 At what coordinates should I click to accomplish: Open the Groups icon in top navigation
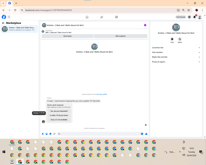tap(117, 17)
